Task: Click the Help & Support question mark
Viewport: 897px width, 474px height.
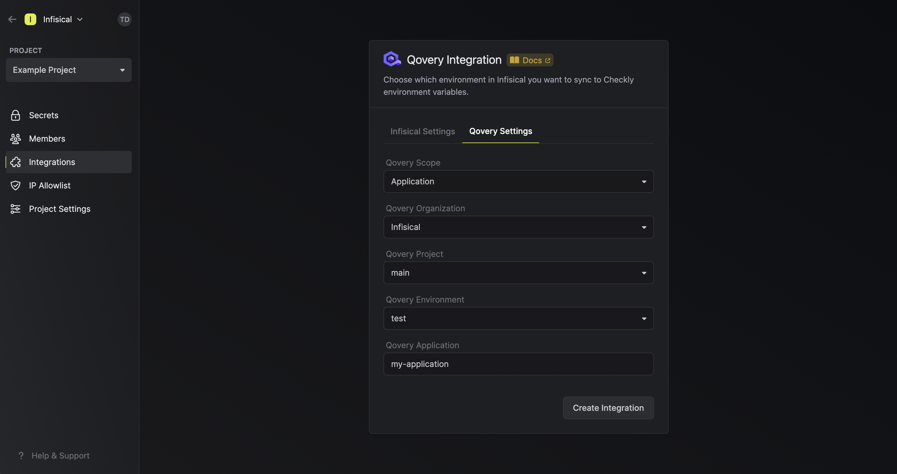Action: [x=21, y=456]
